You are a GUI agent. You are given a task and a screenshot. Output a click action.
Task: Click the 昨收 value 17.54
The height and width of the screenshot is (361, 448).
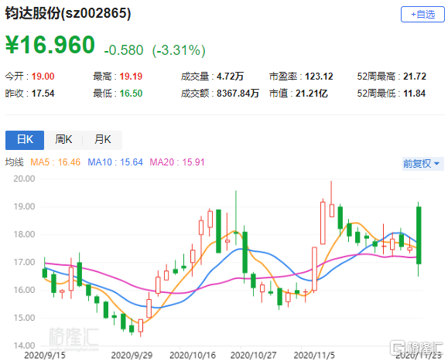pyautogui.click(x=43, y=94)
